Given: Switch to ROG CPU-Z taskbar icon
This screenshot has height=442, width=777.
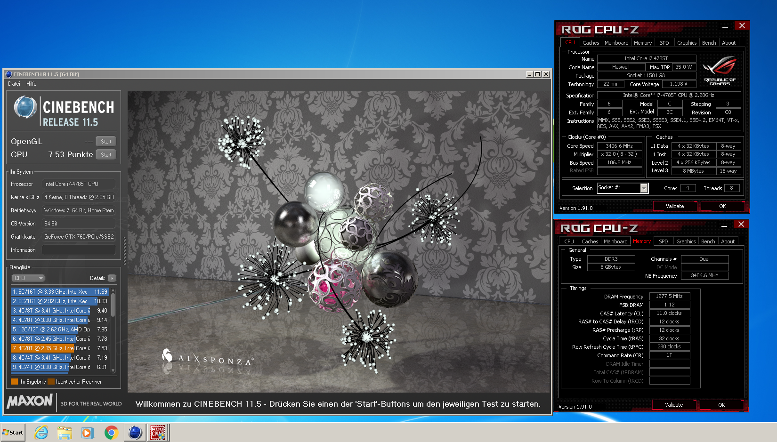Looking at the screenshot, I should 158,432.
